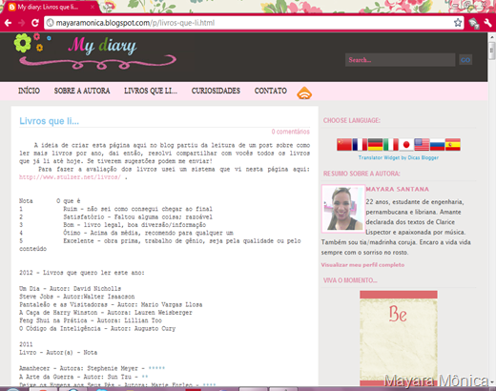Open the Livros que li... post title
The image size is (496, 391).
[x=50, y=121]
